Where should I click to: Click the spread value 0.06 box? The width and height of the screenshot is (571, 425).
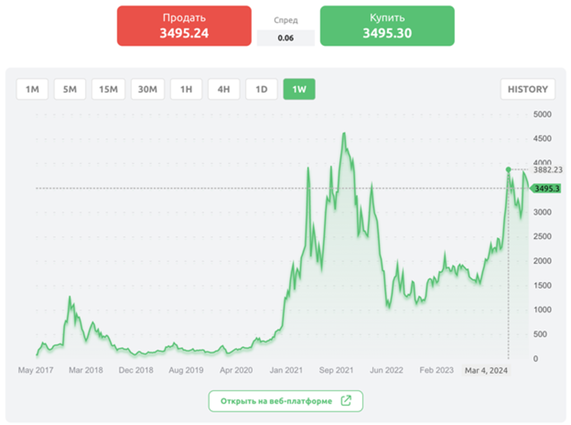click(x=285, y=38)
